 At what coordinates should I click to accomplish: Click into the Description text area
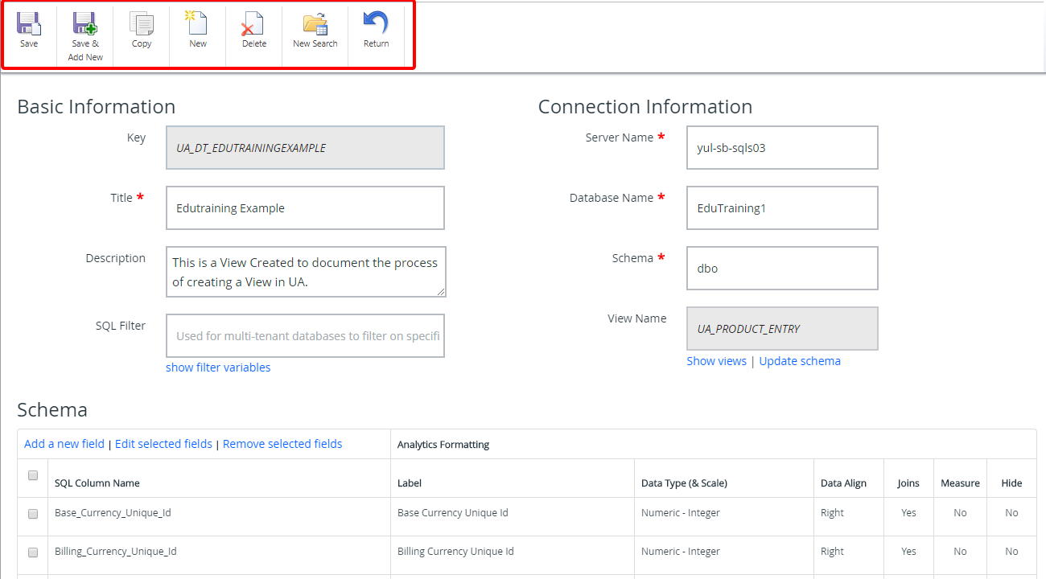click(x=305, y=272)
